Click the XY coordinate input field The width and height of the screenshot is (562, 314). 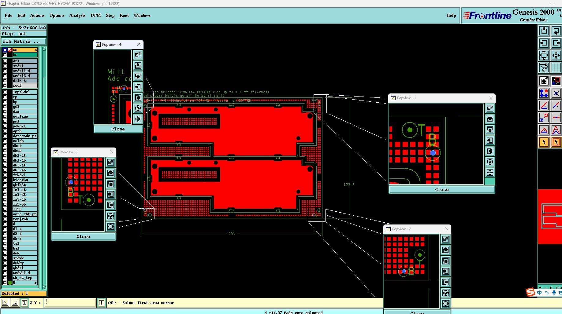(70, 303)
